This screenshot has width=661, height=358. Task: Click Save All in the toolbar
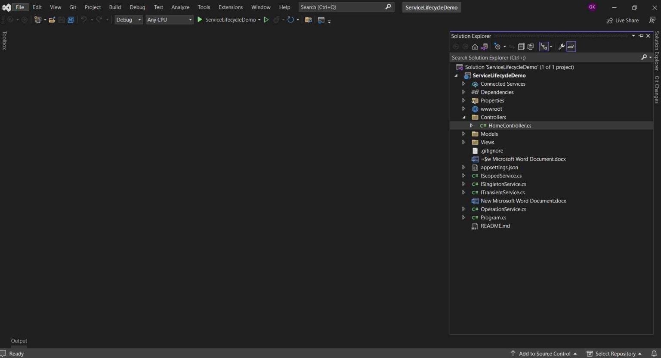coord(70,19)
